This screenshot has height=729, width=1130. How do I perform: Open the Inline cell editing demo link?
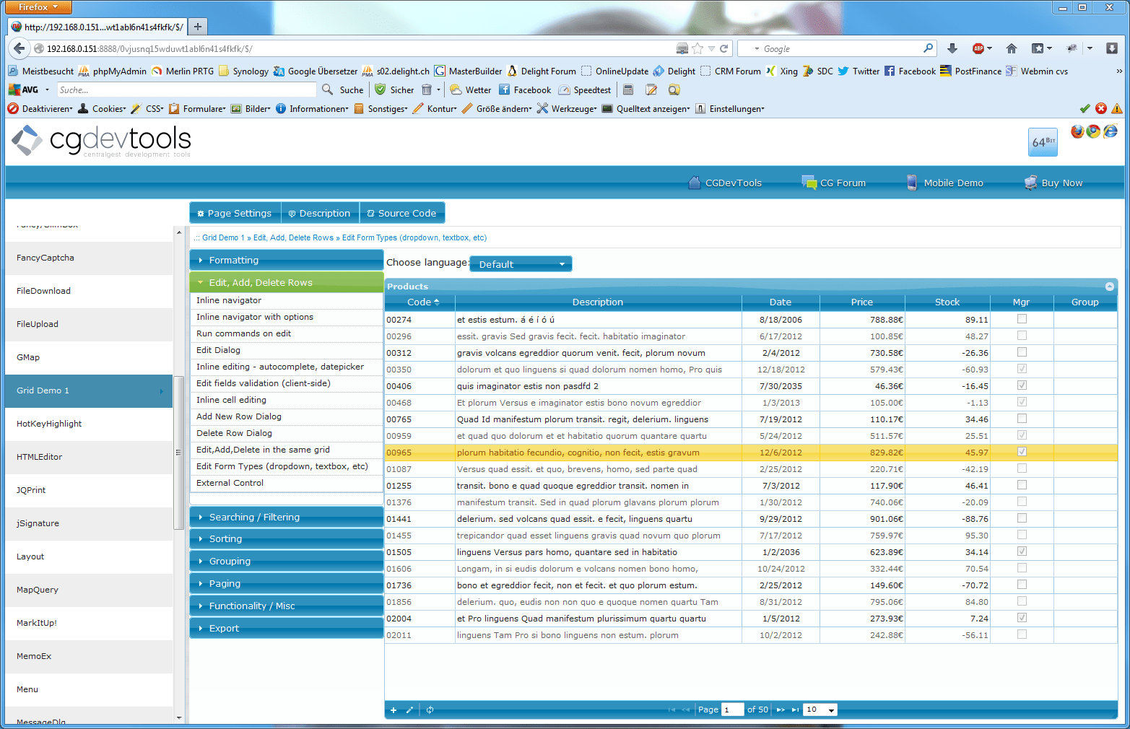click(231, 400)
